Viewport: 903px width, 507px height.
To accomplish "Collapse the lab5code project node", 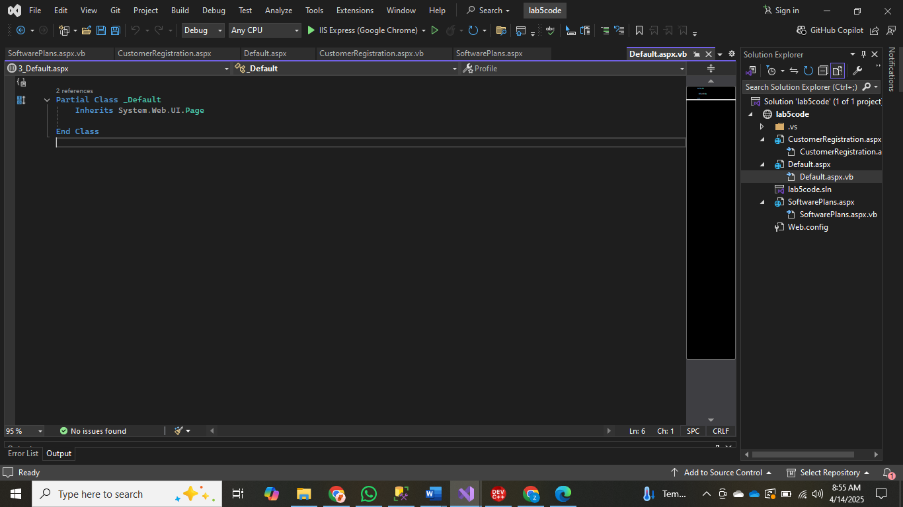I will click(750, 114).
